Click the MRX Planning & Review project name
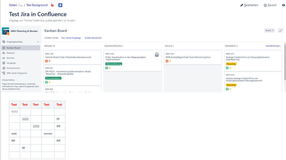 (24, 31)
